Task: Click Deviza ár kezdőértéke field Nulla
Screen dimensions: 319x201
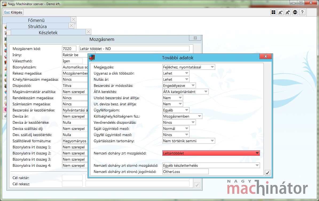Action: point(75,122)
